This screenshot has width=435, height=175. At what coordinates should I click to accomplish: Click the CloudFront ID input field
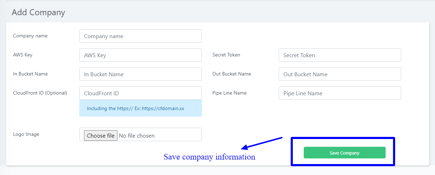tap(140, 93)
